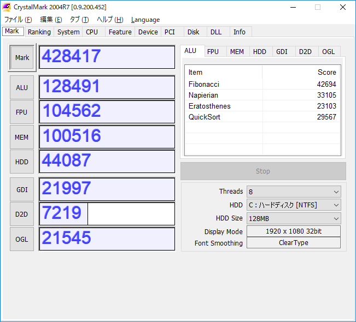Click the Display Mode 1920 x 1080 field
The height and width of the screenshot is (322, 356).
pyautogui.click(x=294, y=231)
